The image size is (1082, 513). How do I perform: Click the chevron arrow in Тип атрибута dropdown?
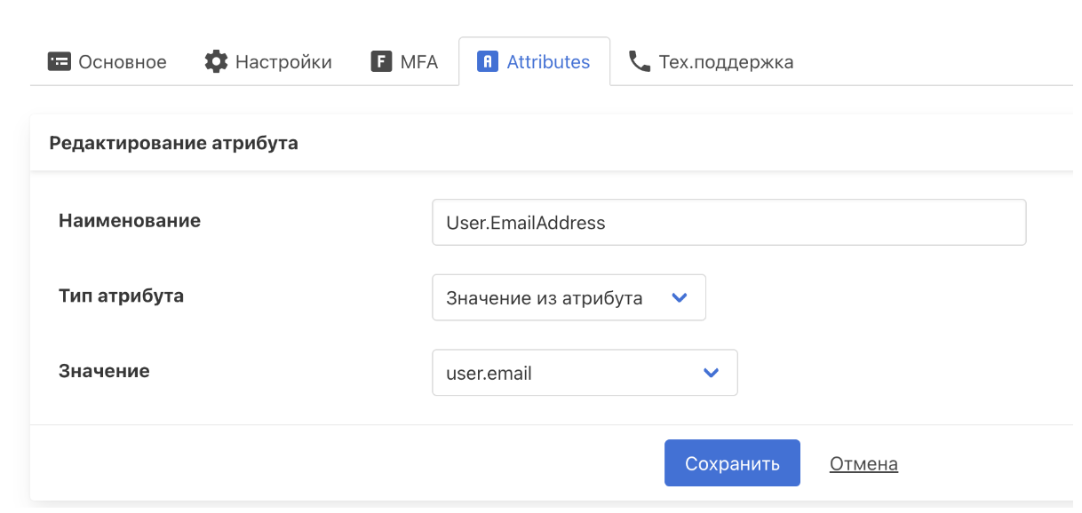[680, 298]
